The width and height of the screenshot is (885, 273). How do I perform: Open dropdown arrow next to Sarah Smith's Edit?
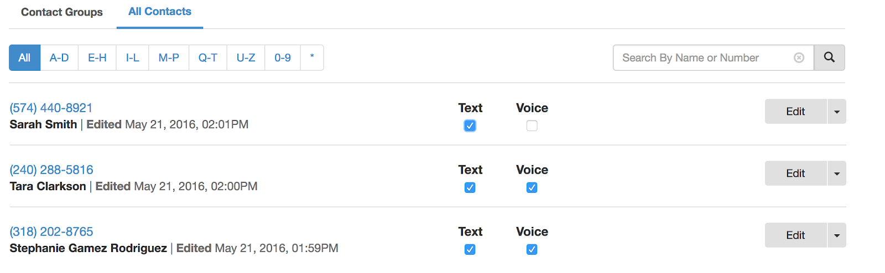coord(836,112)
